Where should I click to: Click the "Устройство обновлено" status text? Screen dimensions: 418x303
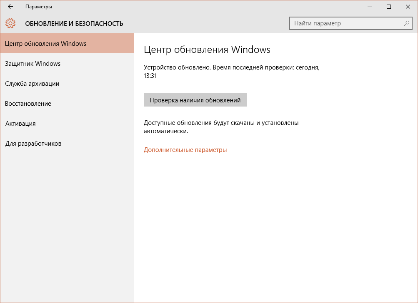pos(232,72)
